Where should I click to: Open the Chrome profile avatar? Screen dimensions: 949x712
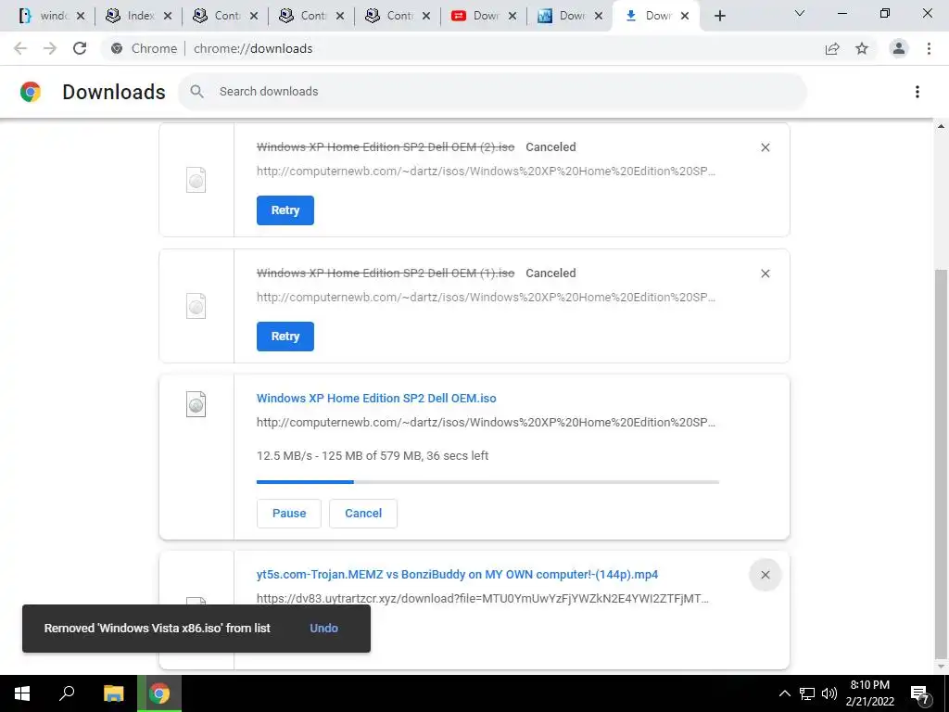[x=899, y=48]
